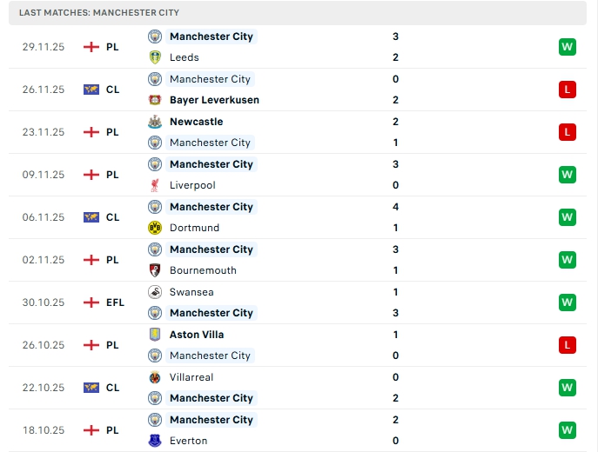Screen dimensions: 598x452
Task: Click the Champions League flag on 06.11.25
Action: [91, 217]
